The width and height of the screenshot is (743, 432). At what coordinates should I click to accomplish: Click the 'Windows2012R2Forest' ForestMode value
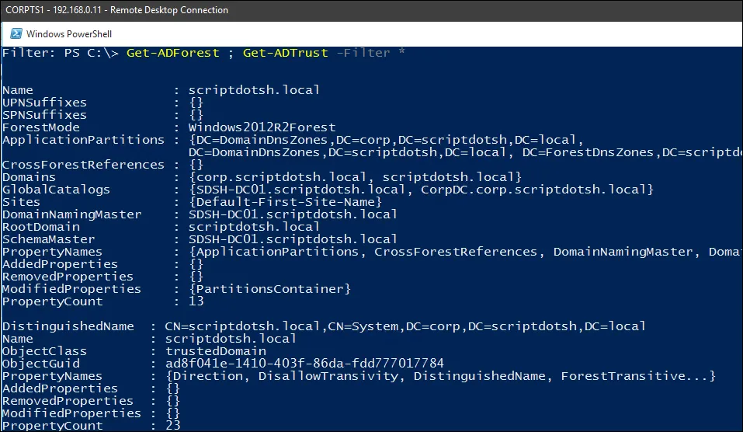[262, 127]
